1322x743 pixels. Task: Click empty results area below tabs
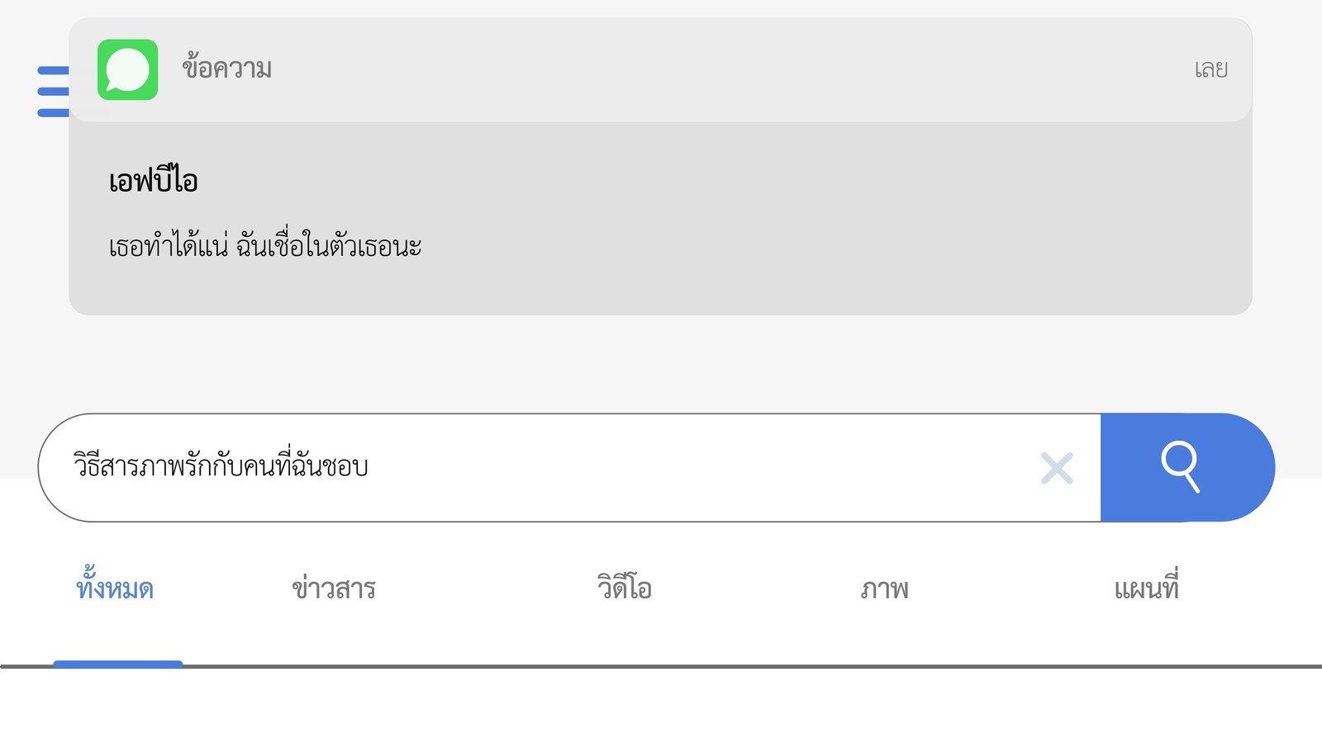click(661, 707)
